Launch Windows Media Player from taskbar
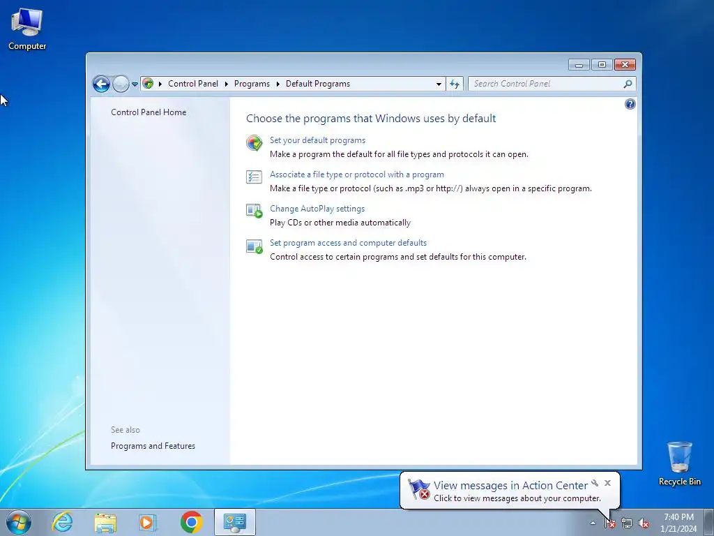Image resolution: width=714 pixels, height=536 pixels. click(x=148, y=522)
